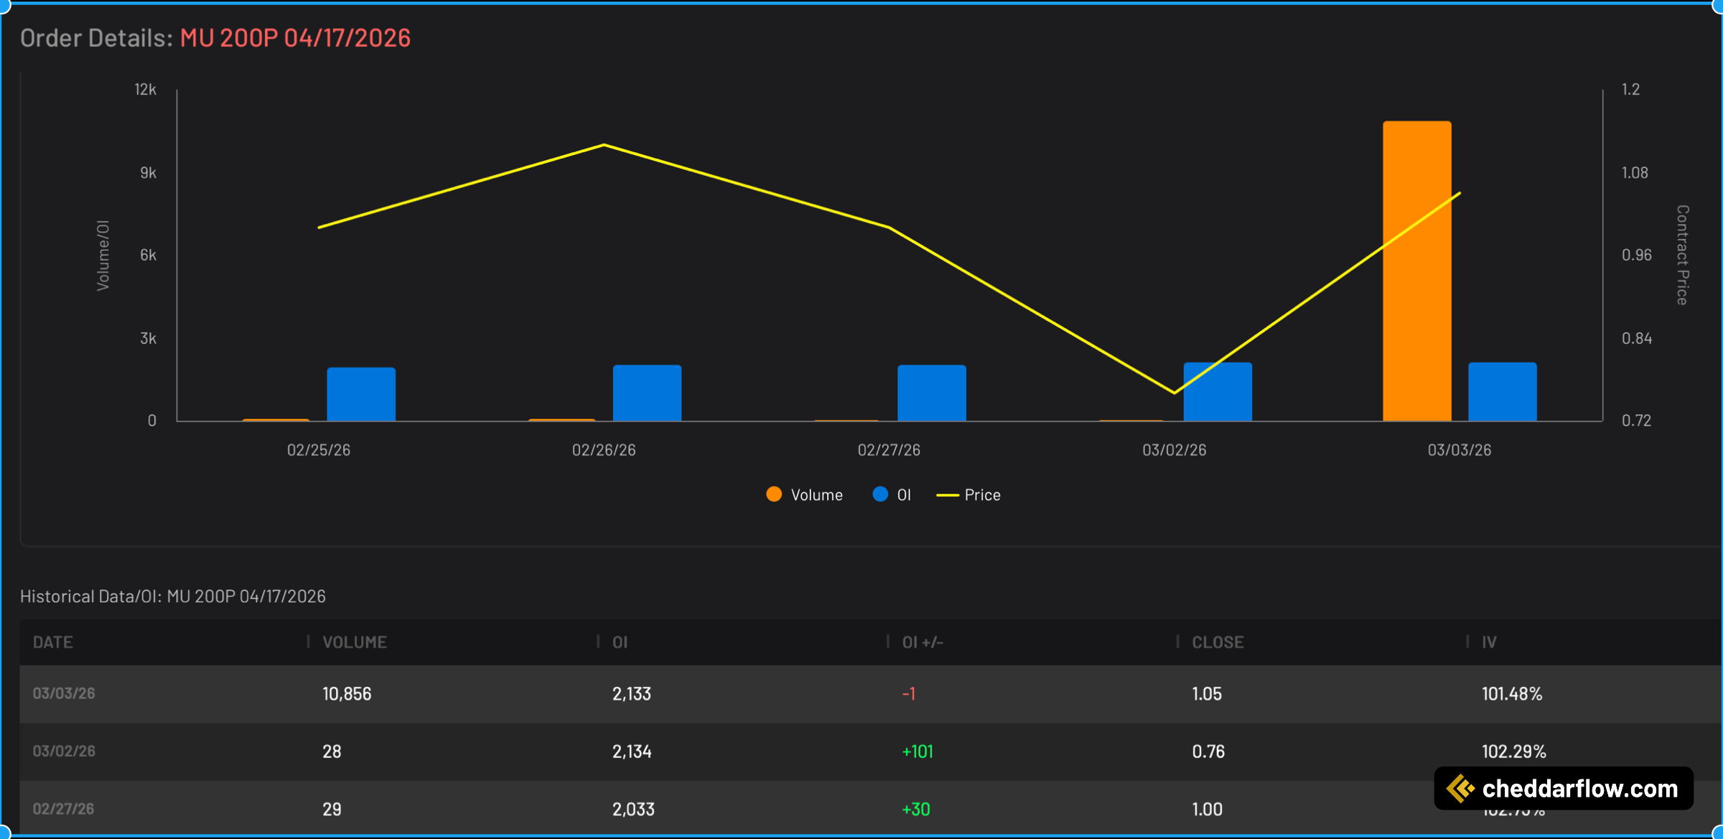Click the 02/25/26 x-axis label
1723x839 pixels.
(319, 450)
